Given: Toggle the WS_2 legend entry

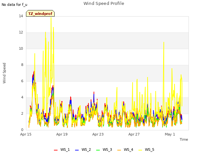Looking at the screenshot, I should pos(83,149).
